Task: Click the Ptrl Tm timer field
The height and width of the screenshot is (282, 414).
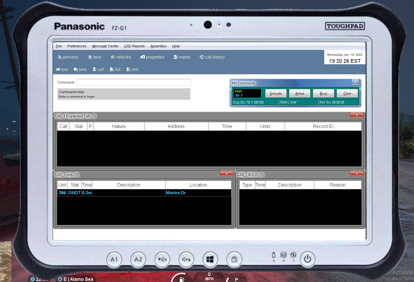Action: pyautogui.click(x=339, y=102)
